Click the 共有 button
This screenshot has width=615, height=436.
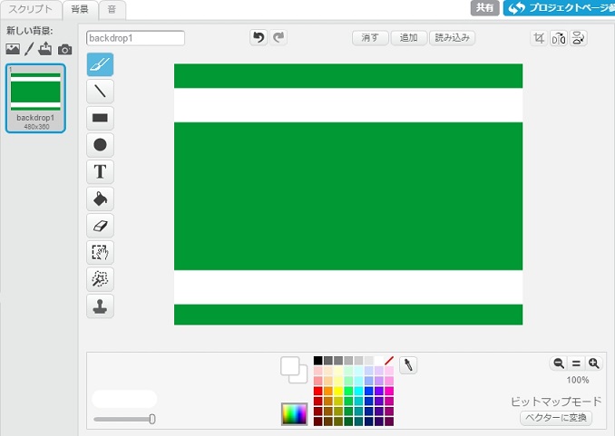(x=484, y=8)
